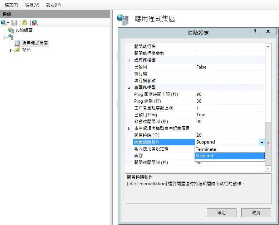Click 已啟用 Ping True value
Image resolution: width=279 pixels, height=225 pixels.
[x=230, y=115]
